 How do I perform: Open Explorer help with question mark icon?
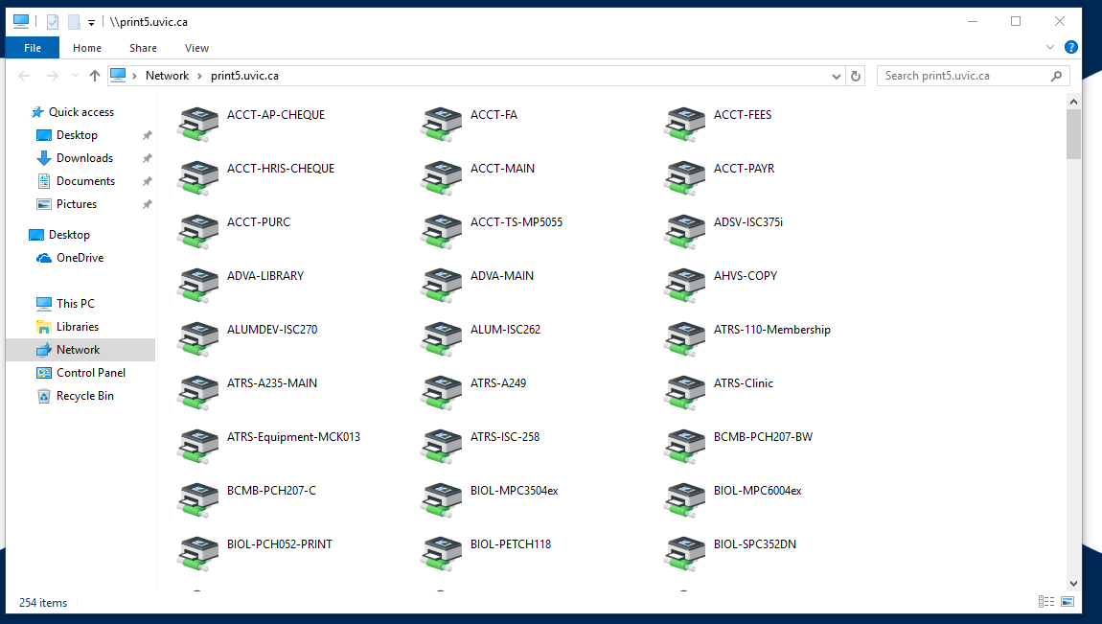pos(1071,47)
